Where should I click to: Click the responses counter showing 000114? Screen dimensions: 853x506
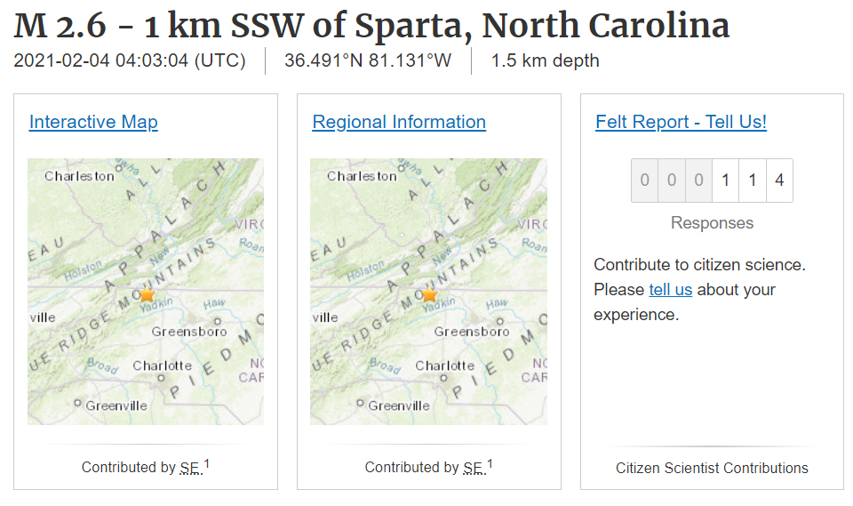712,181
